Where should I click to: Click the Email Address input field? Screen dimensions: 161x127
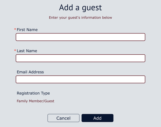(80, 79)
